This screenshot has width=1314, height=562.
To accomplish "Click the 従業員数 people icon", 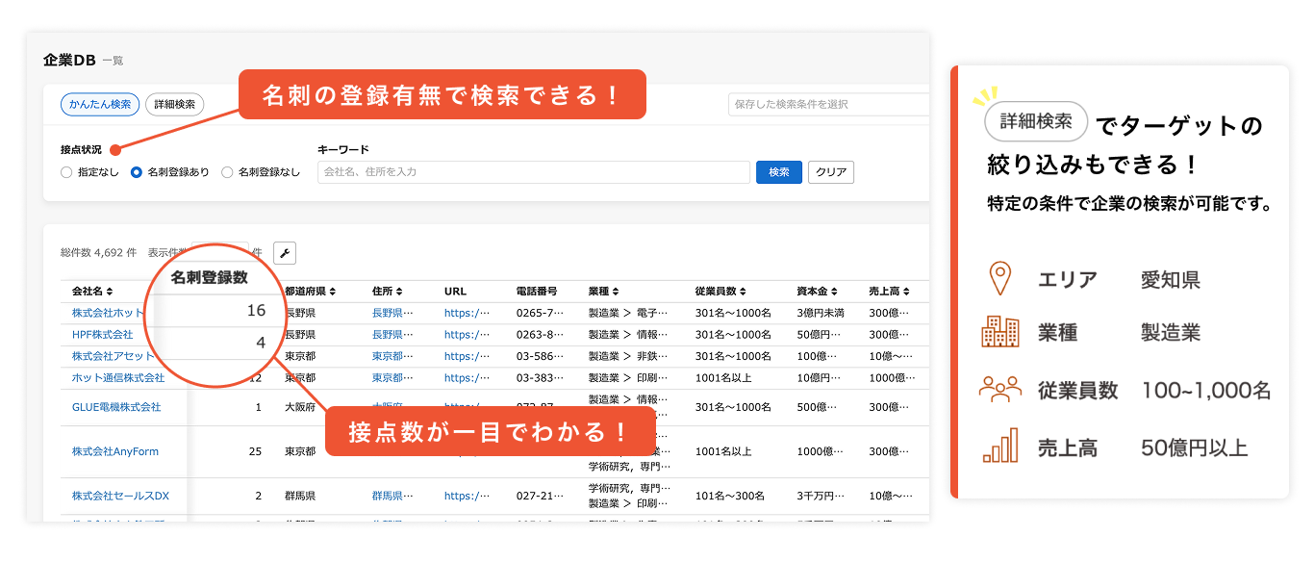I will pos(1001,390).
